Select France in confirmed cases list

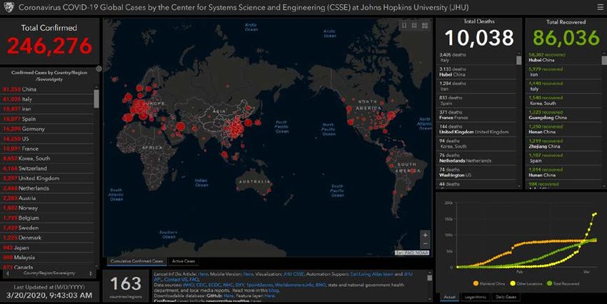tap(47, 148)
